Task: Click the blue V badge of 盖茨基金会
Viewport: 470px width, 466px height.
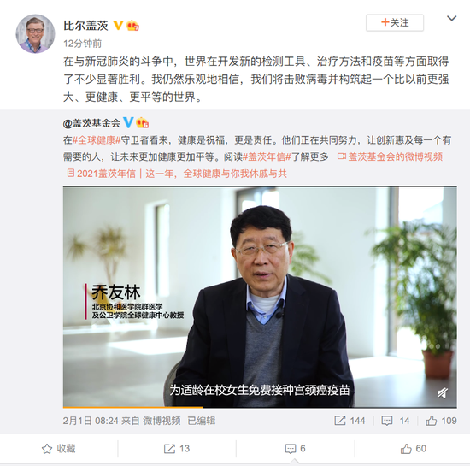Action: tap(128, 122)
